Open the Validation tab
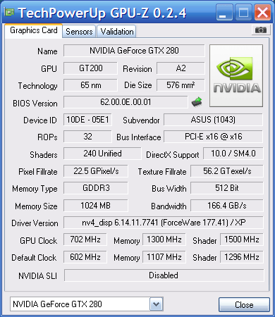 pyautogui.click(x=117, y=32)
